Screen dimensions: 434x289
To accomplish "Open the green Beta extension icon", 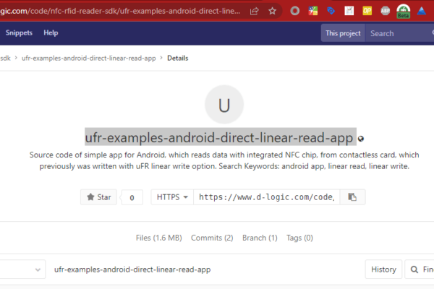I will pos(404,12).
